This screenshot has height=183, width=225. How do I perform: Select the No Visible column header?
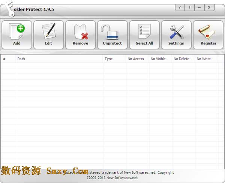(x=160, y=59)
